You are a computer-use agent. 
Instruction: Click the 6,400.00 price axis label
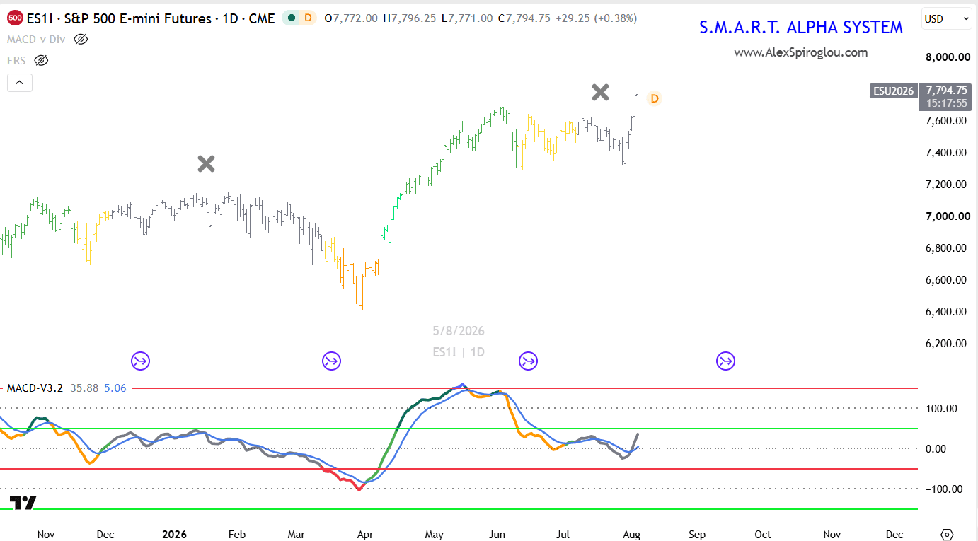pos(946,312)
